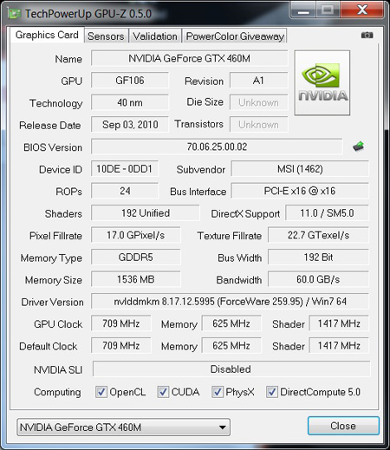Click the BIOS Version 70.06.25.00.02 field
This screenshot has width=390, height=450.
click(x=217, y=147)
